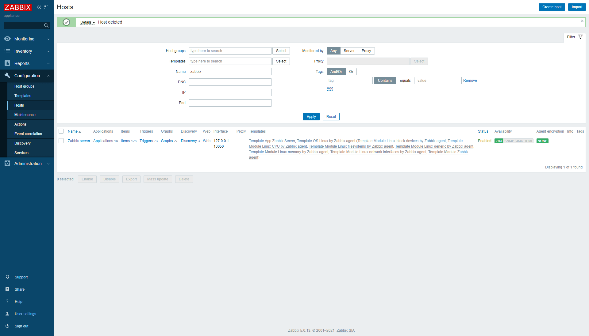Dismiss the Host deleted message
589x336 pixels.
tap(582, 21)
